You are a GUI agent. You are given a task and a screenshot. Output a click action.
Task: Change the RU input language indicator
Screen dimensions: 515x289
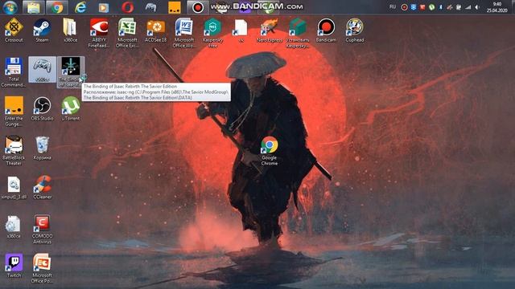392,7
